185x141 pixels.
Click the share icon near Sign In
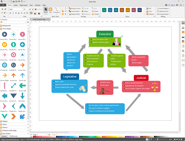click(x=169, y=5)
